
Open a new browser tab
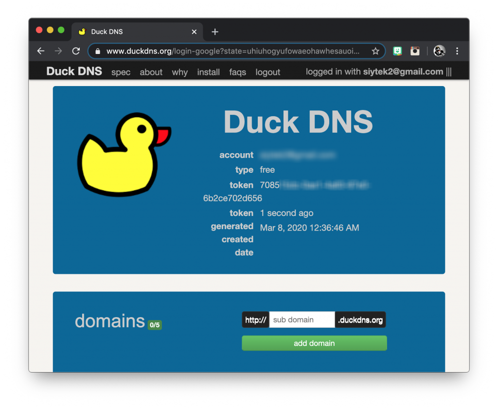coord(215,32)
